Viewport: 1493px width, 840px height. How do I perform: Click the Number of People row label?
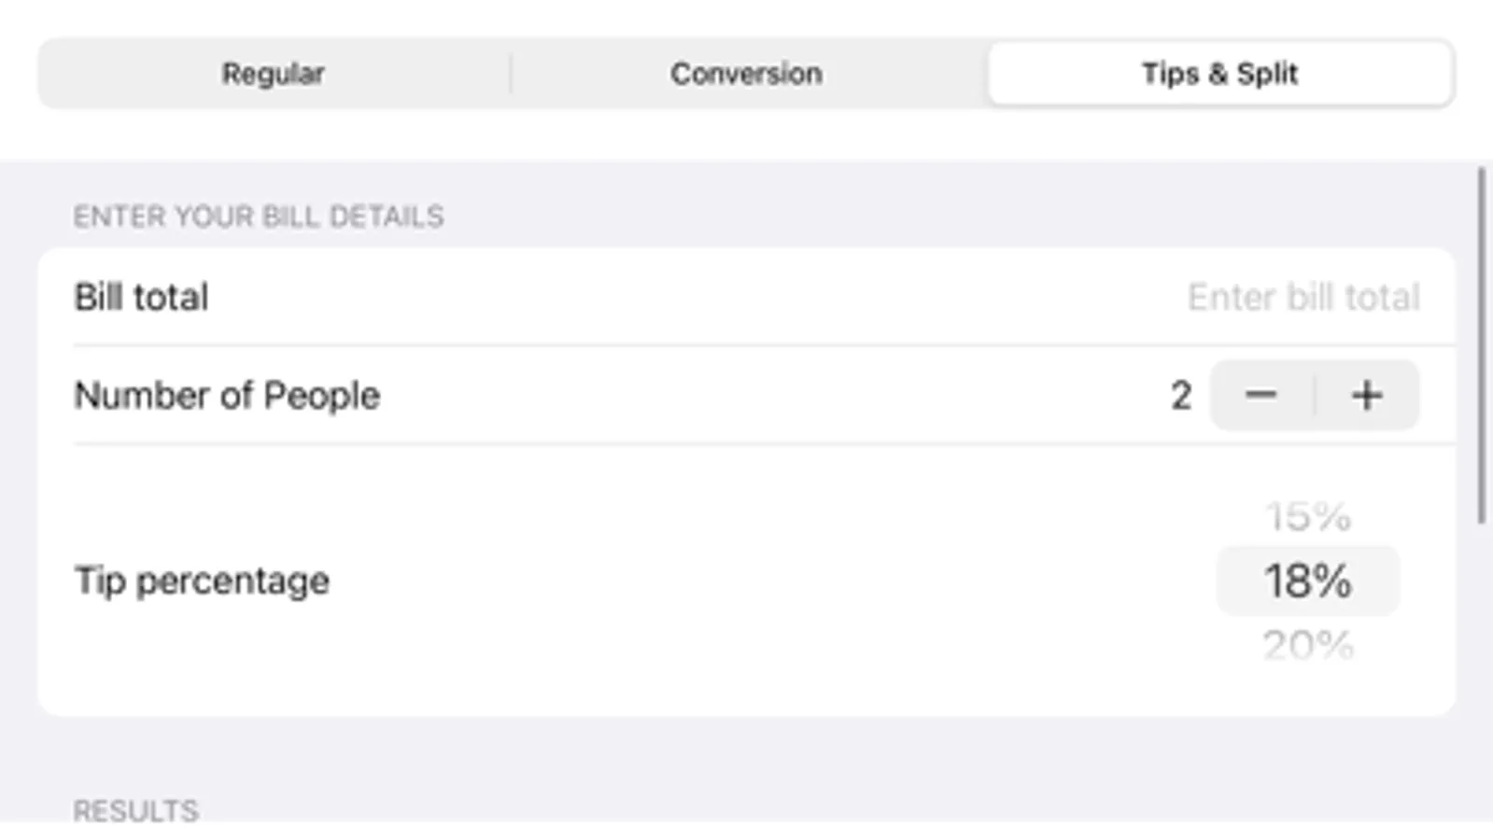(227, 394)
